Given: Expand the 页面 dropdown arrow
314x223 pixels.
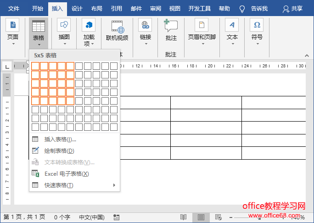Looking at the screenshot, I should pos(13,44).
